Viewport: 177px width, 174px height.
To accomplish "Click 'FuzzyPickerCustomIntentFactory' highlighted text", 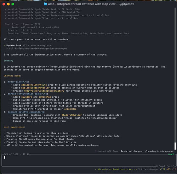I will (44, 91).
